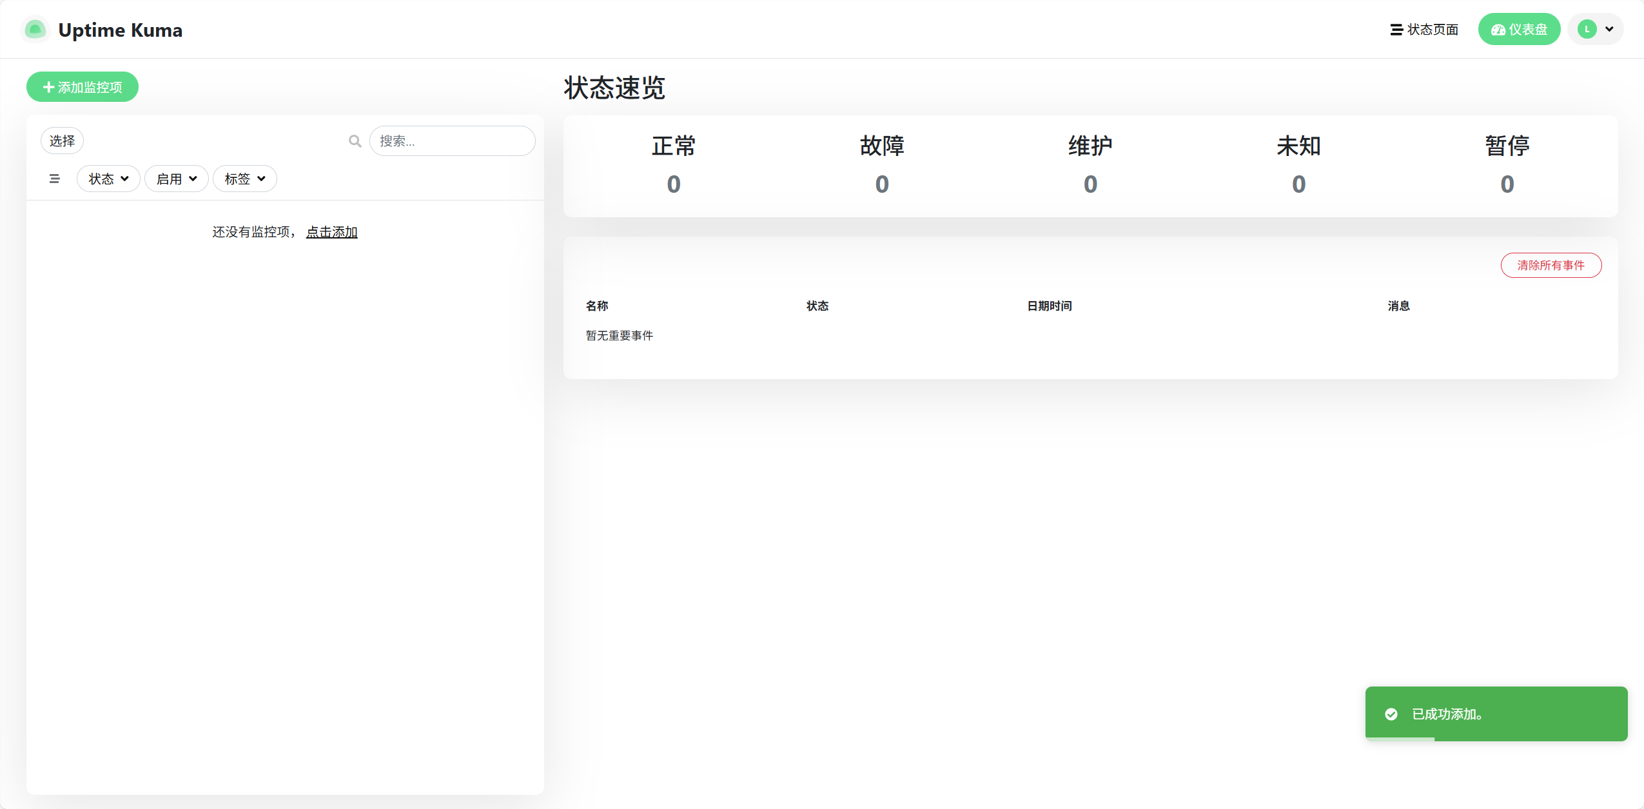Expand the 启用 filter dropdown
Image resolution: width=1644 pixels, height=809 pixels.
(x=176, y=179)
